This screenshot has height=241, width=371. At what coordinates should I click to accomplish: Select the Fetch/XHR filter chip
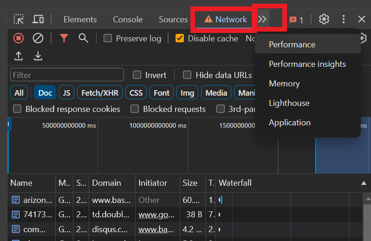coord(100,93)
